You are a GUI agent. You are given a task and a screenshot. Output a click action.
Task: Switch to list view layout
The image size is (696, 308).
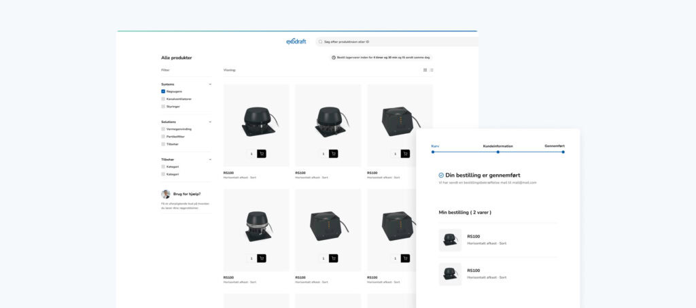(x=432, y=70)
